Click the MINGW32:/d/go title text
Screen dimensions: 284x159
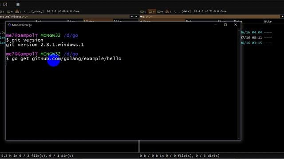pos(22,25)
